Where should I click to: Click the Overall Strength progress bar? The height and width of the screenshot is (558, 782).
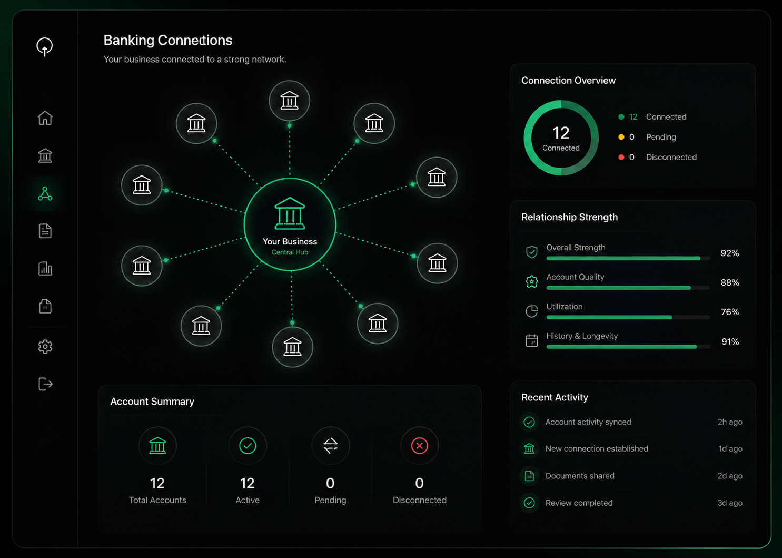point(628,258)
